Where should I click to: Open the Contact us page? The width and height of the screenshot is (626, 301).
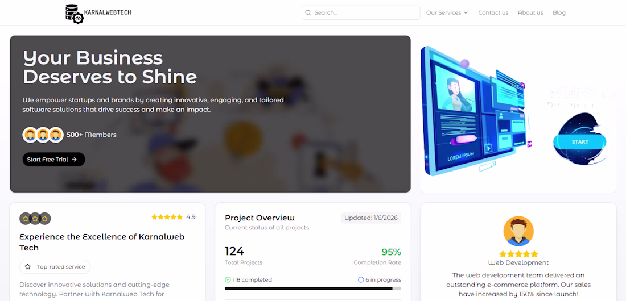[x=493, y=12]
